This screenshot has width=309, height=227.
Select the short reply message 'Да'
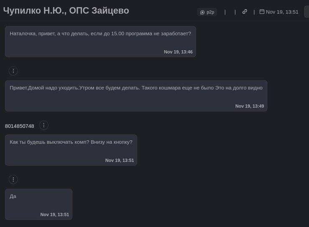point(13,196)
